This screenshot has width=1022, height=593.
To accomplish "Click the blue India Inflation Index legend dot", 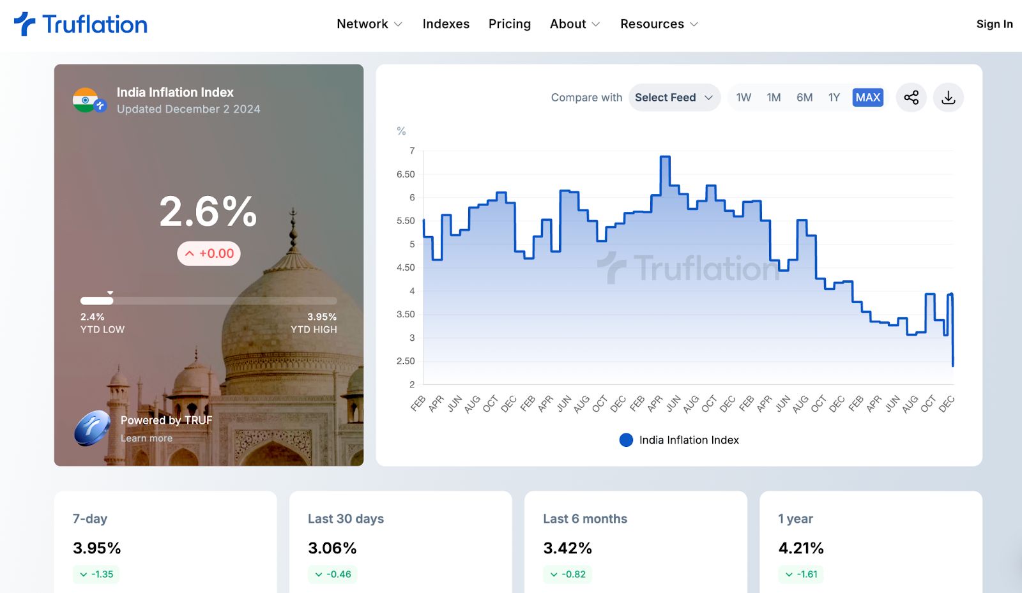I will point(626,440).
